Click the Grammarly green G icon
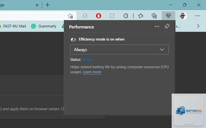The height and width of the screenshot is (128, 206). tap(34, 26)
